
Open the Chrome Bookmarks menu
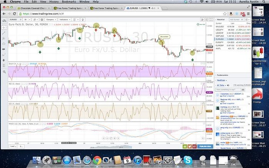(x=69, y=2)
